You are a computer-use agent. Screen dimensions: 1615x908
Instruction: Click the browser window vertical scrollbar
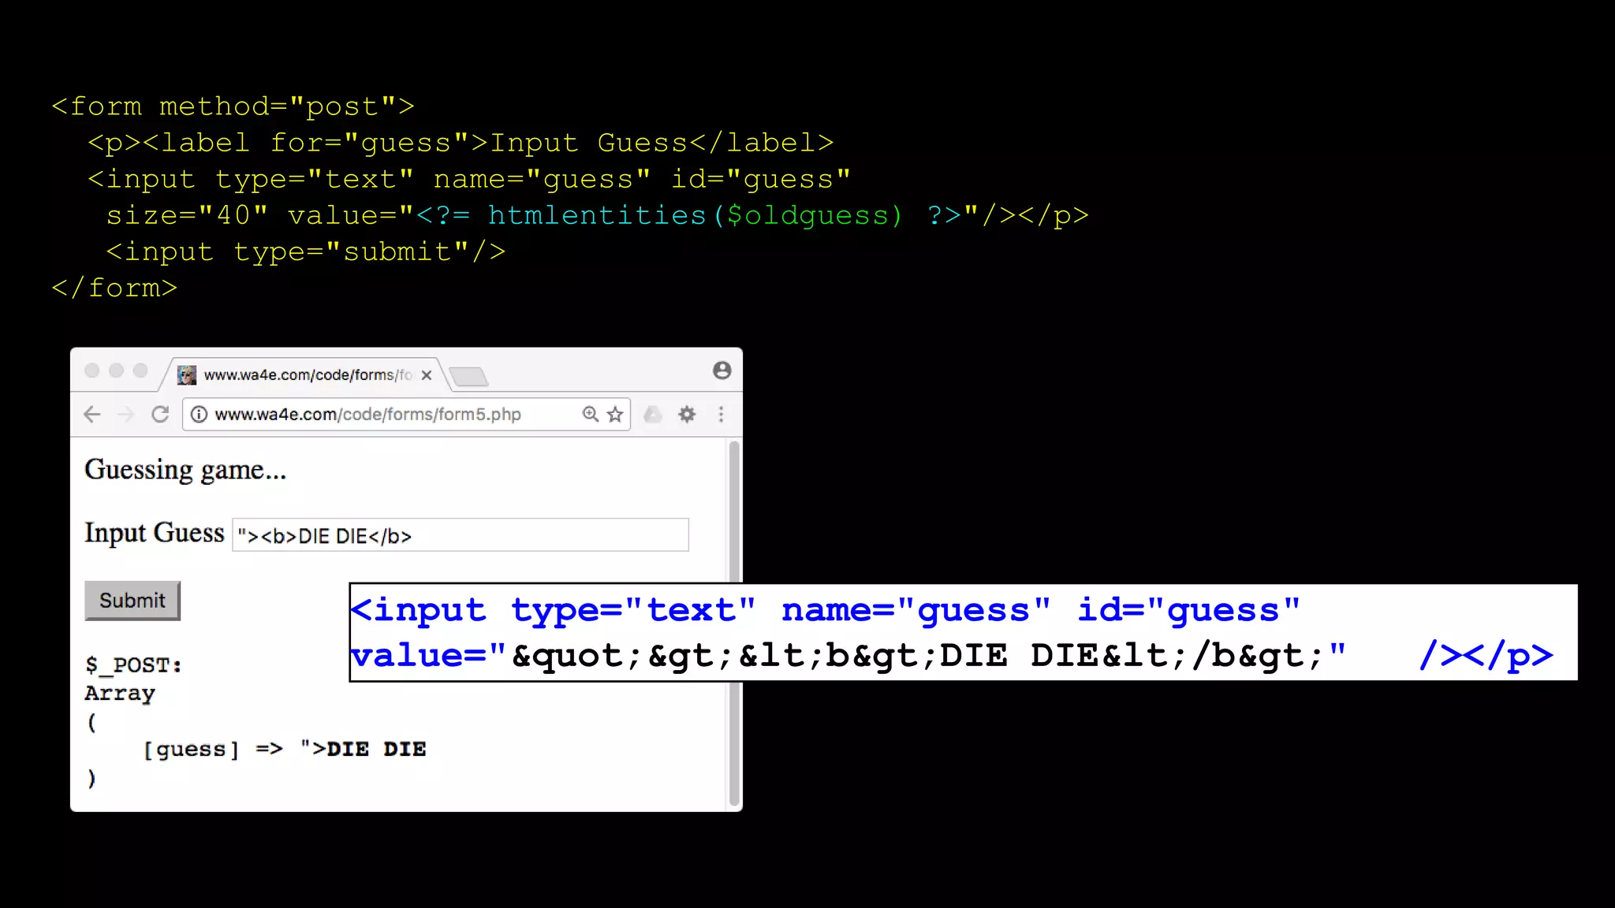[x=734, y=623]
